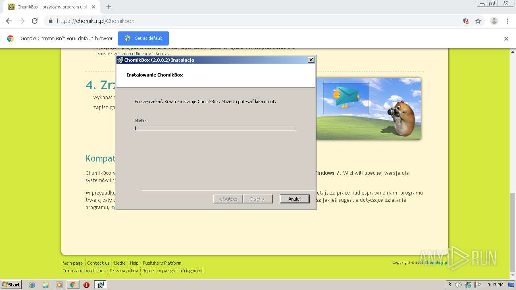This screenshot has height=290, width=516.
Task: Launch Internet Explorer from the taskbar
Action: pos(32,285)
